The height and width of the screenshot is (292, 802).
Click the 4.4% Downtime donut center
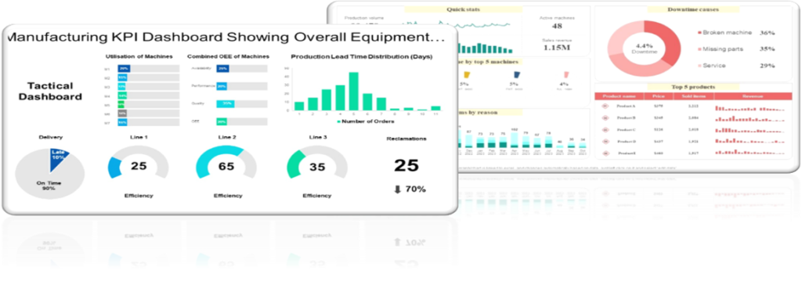tap(644, 49)
